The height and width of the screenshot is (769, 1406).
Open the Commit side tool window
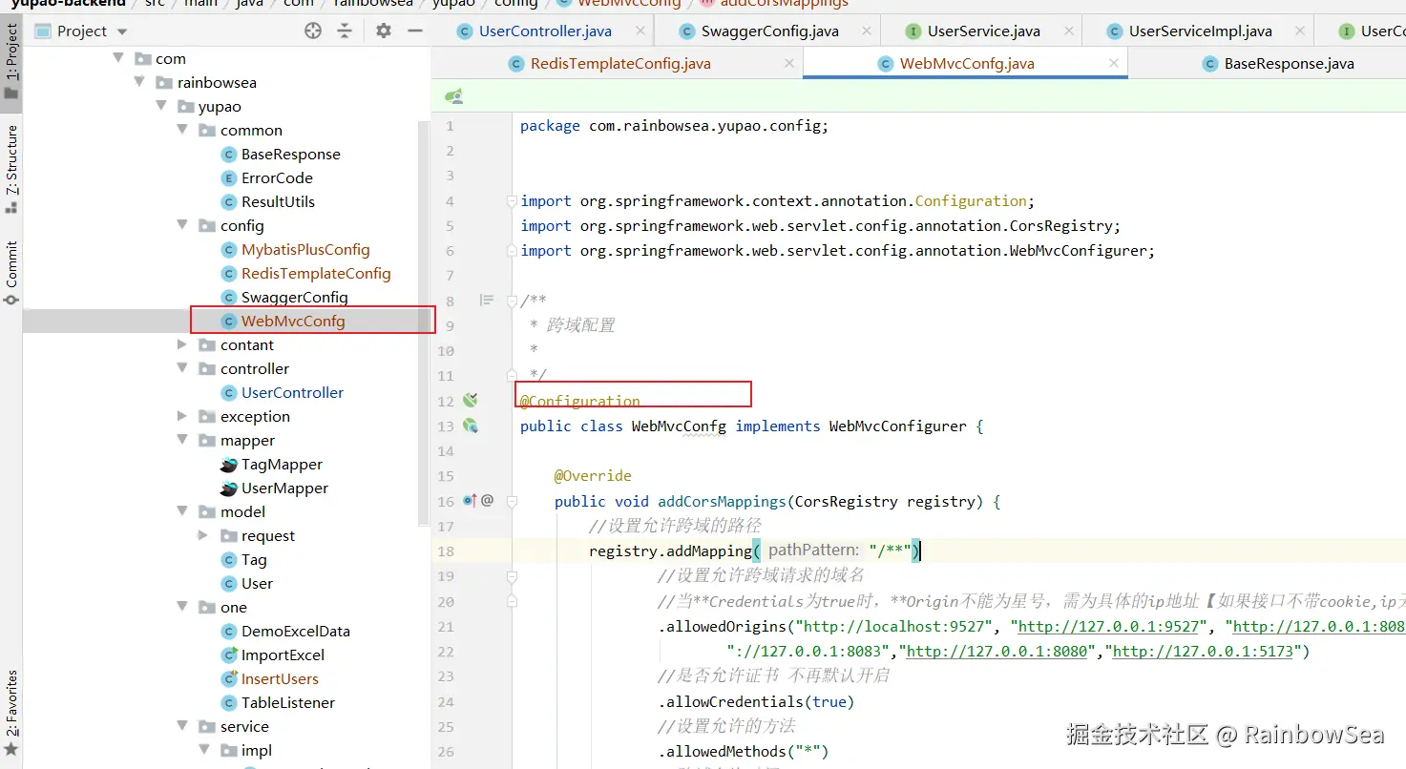[11, 272]
